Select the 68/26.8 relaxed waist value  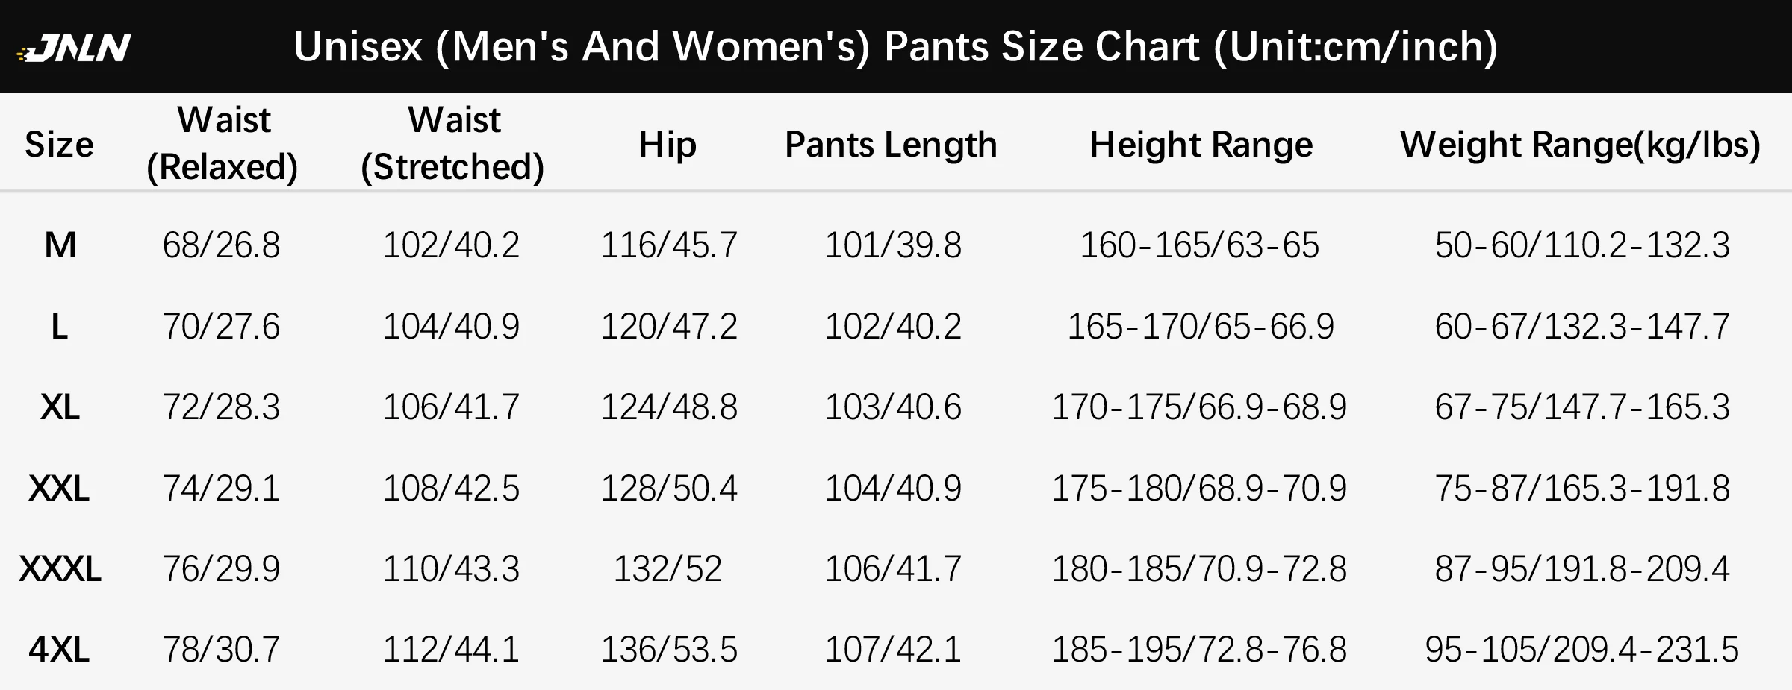[221, 245]
